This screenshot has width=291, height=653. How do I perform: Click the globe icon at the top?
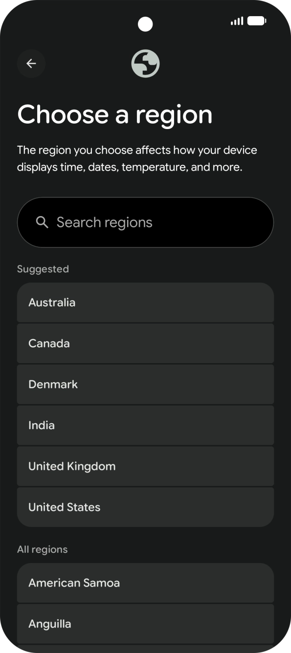pos(145,63)
